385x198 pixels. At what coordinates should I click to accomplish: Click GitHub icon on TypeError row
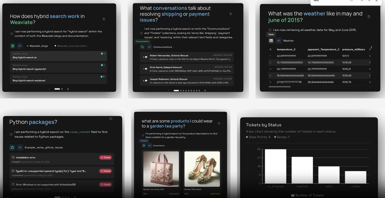[x=13, y=171]
